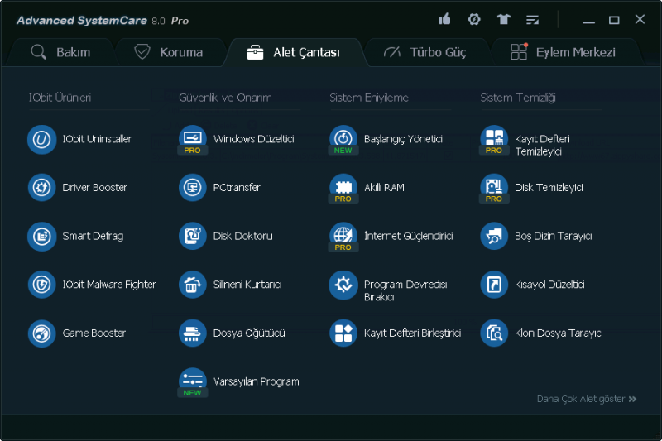Click the Varsayılan Program label

257,382
